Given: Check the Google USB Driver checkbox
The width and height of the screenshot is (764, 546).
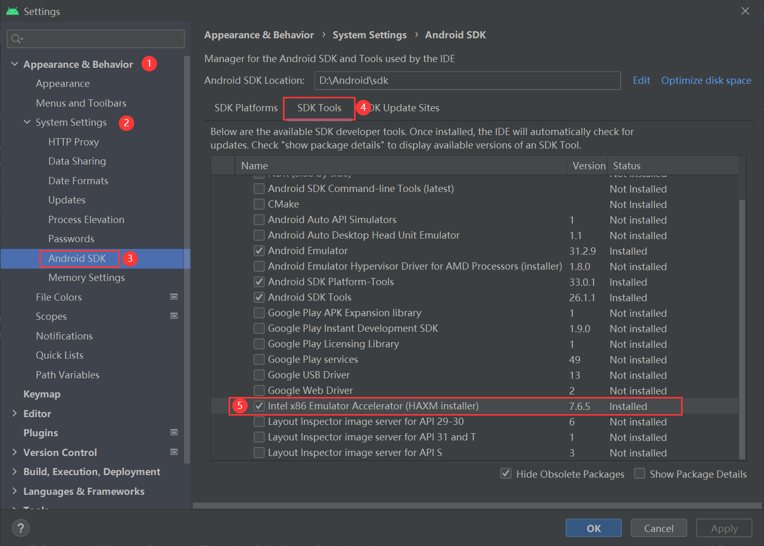Looking at the screenshot, I should 259,375.
